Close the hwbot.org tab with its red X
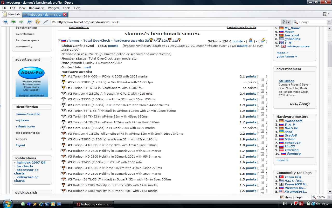The image size is (332, 208). (x=65, y=15)
